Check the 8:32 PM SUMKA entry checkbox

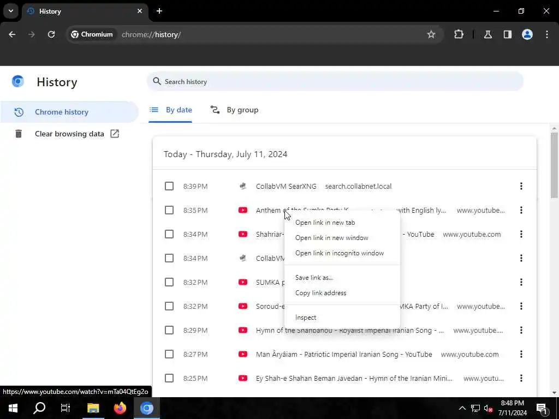click(169, 282)
